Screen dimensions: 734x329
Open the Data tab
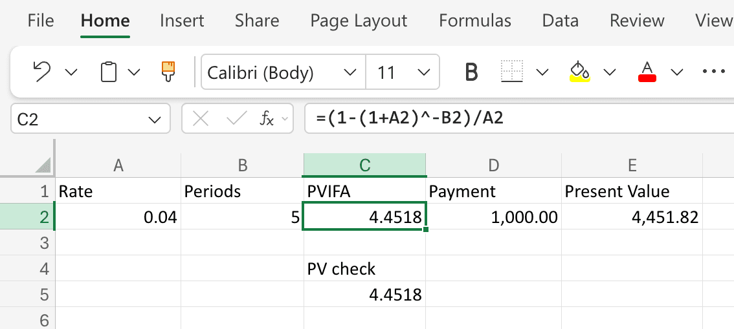(x=561, y=21)
